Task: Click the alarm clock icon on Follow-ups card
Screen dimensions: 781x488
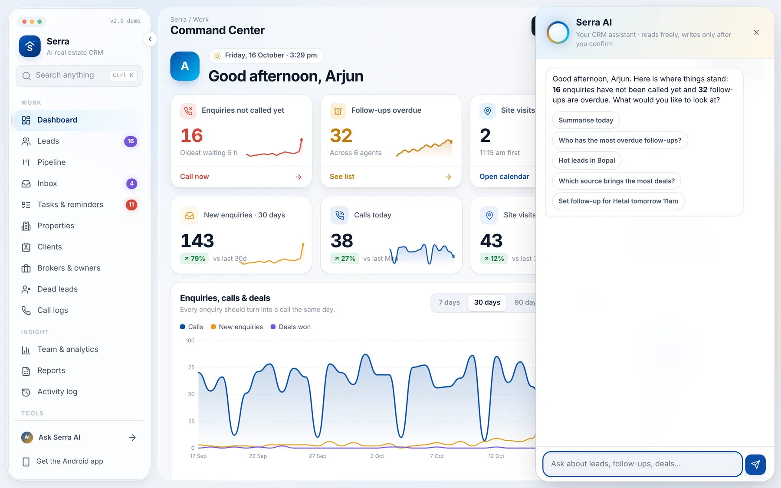Action: 338,111
